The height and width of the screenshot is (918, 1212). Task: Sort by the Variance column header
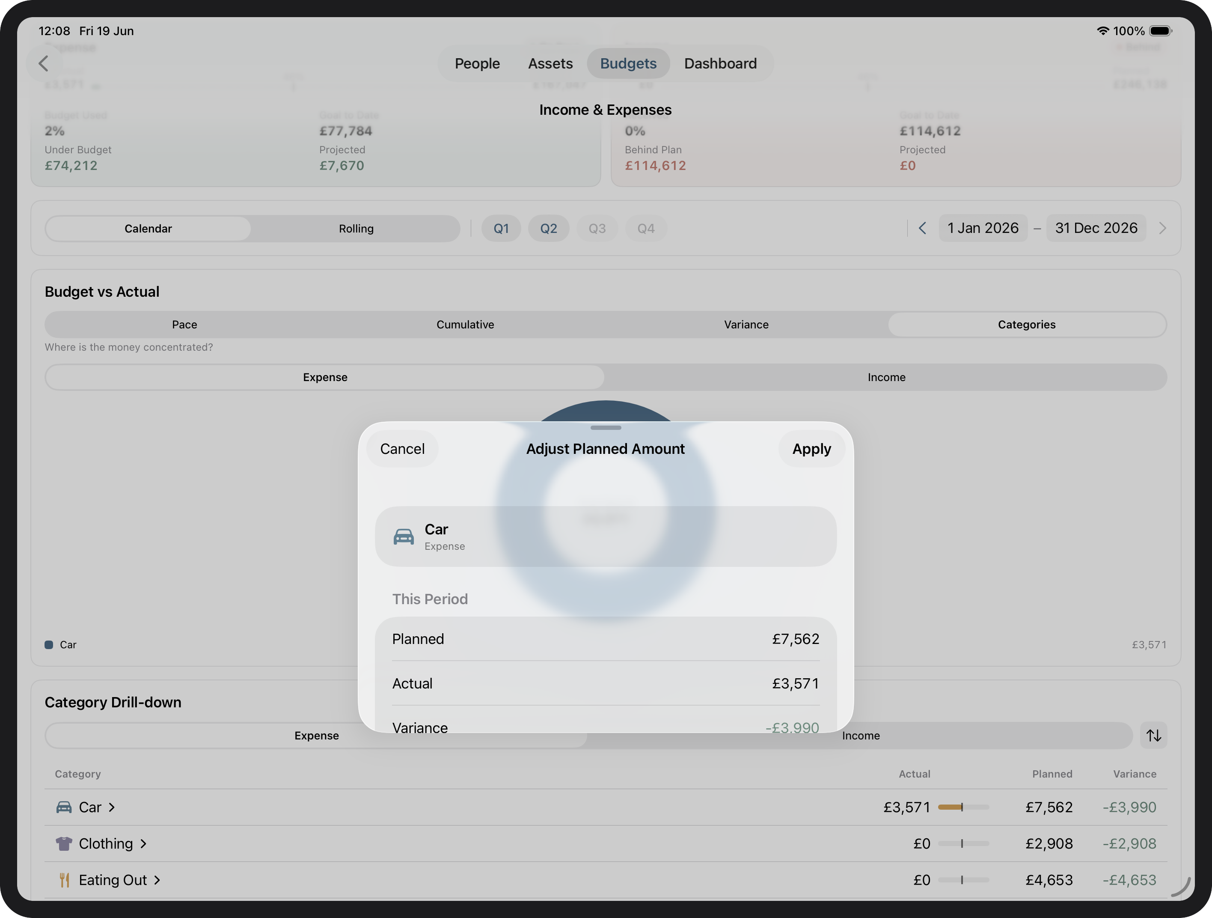point(1135,774)
